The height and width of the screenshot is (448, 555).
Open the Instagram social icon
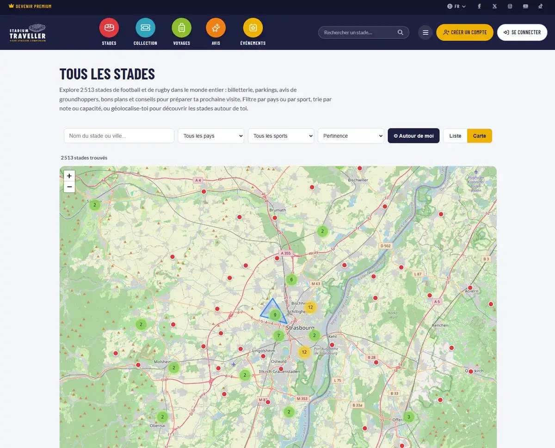tap(510, 6)
